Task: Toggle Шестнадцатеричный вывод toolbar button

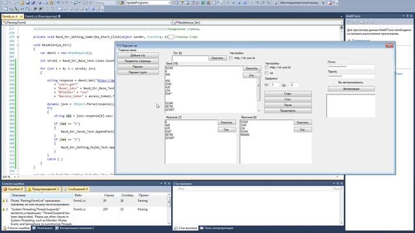Action: (x=300, y=3)
